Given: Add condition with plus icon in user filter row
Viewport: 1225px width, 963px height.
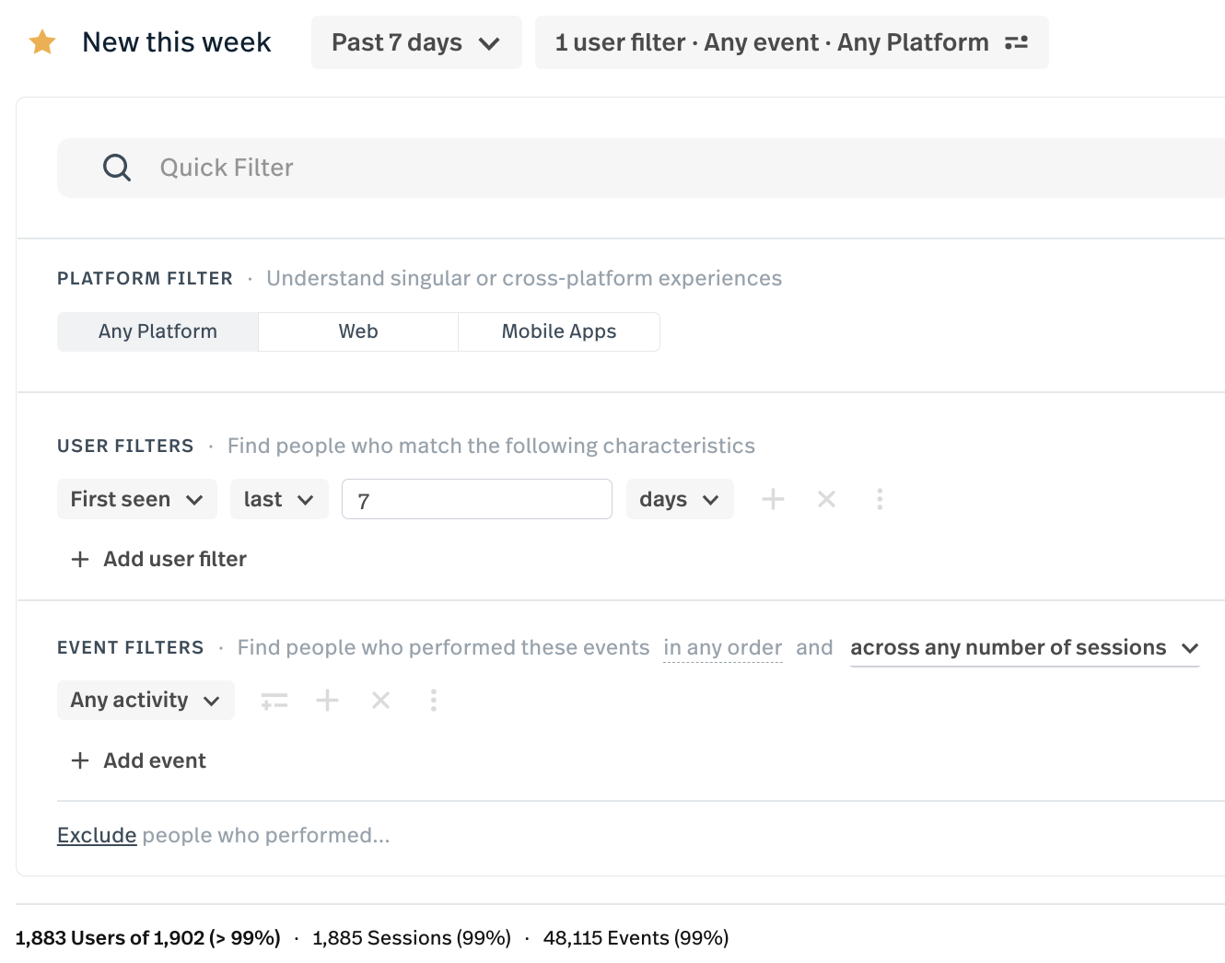Looking at the screenshot, I should coord(773,499).
